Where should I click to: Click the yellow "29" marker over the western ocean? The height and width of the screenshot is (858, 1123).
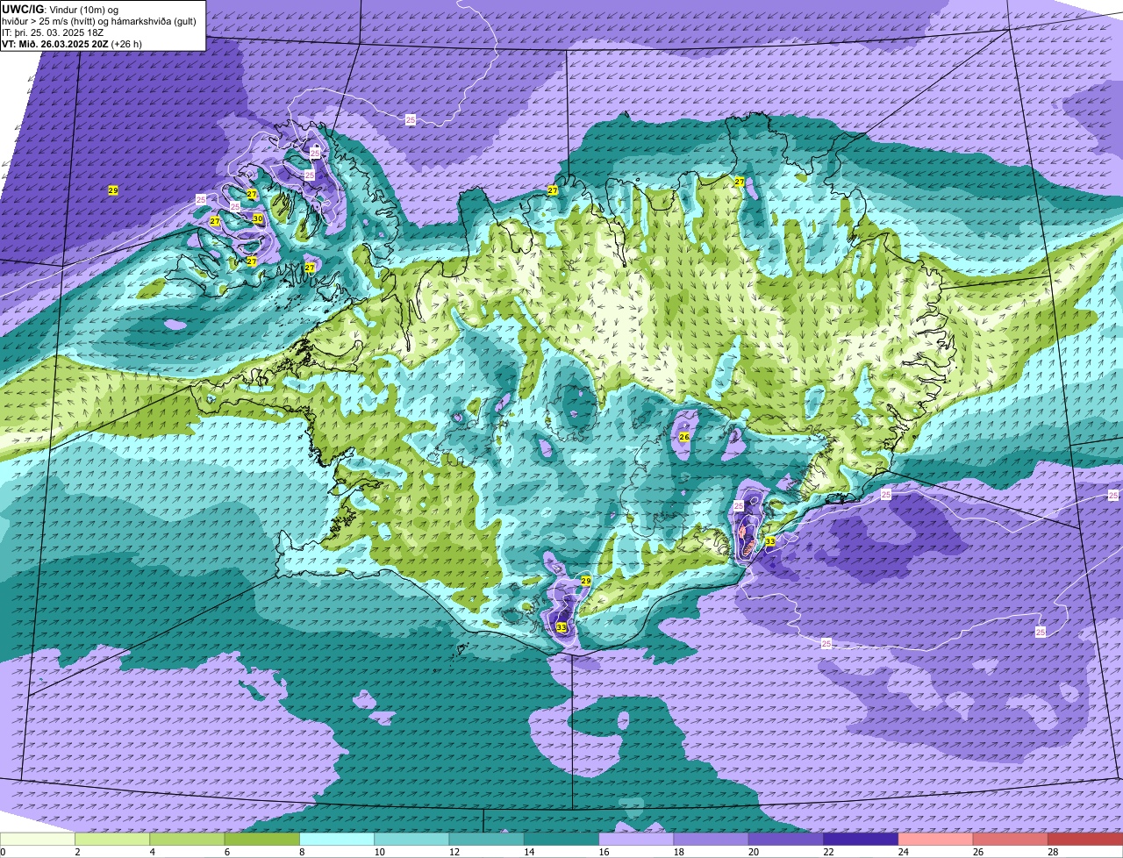click(x=113, y=190)
